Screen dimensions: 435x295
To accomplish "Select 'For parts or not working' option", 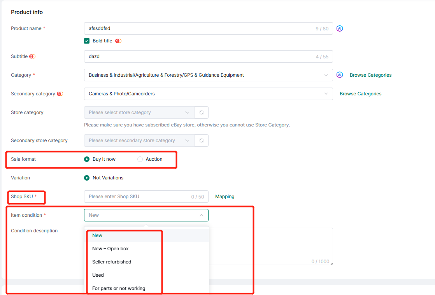I will [x=119, y=288].
